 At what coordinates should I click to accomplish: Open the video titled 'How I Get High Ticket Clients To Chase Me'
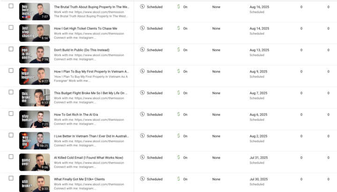click(86, 29)
